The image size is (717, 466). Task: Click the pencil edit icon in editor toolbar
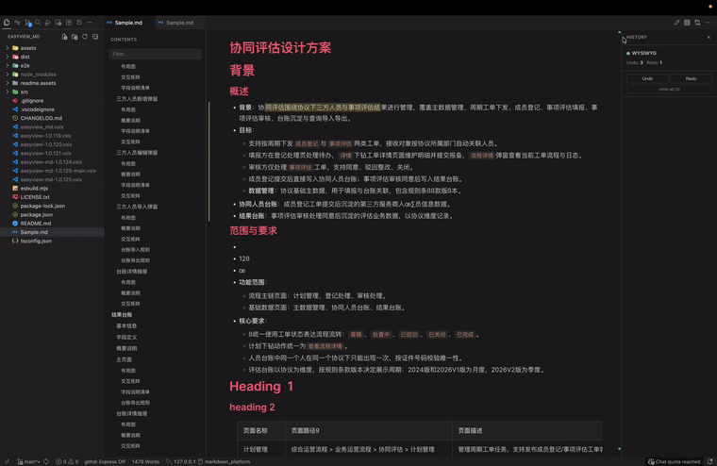pyautogui.click(x=676, y=23)
